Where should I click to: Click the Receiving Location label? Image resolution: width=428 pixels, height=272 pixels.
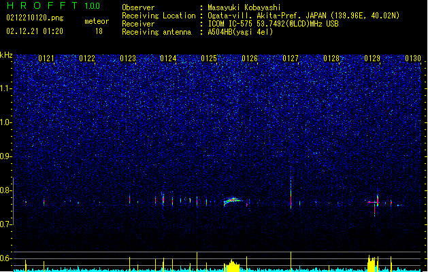(159, 16)
